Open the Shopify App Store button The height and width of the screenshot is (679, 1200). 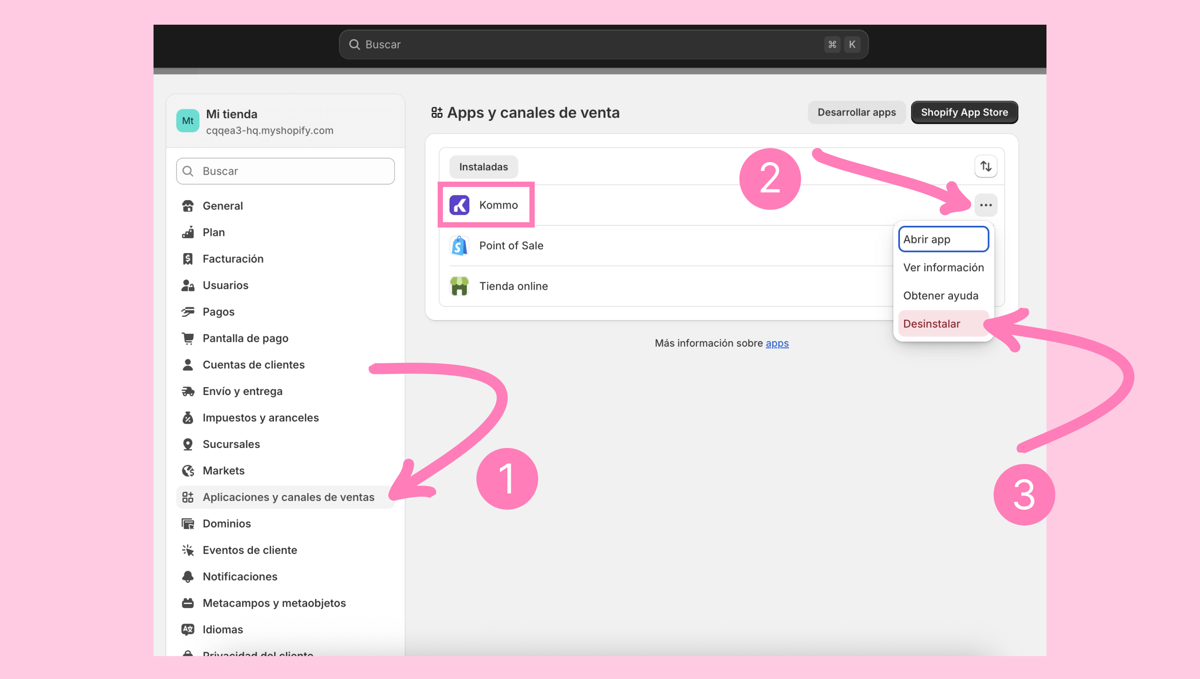point(964,112)
